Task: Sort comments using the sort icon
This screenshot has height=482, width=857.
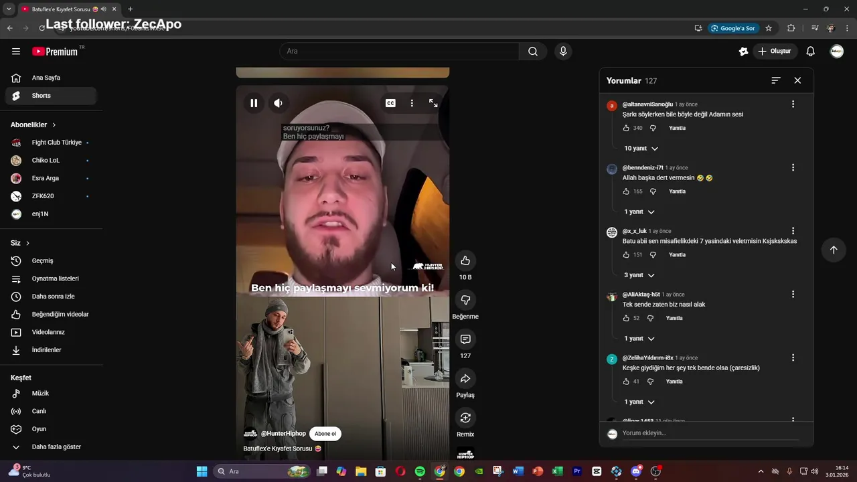Action: pyautogui.click(x=776, y=80)
